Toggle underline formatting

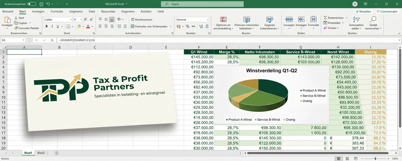[58, 27]
